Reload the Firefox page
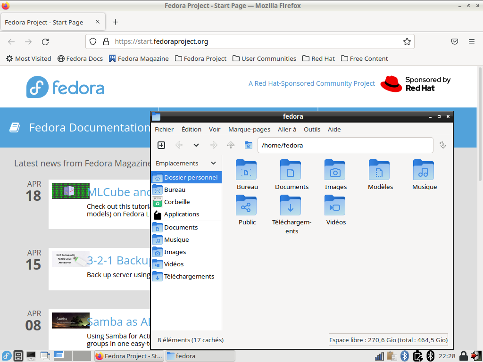This screenshot has height=362, width=483. click(x=45, y=41)
